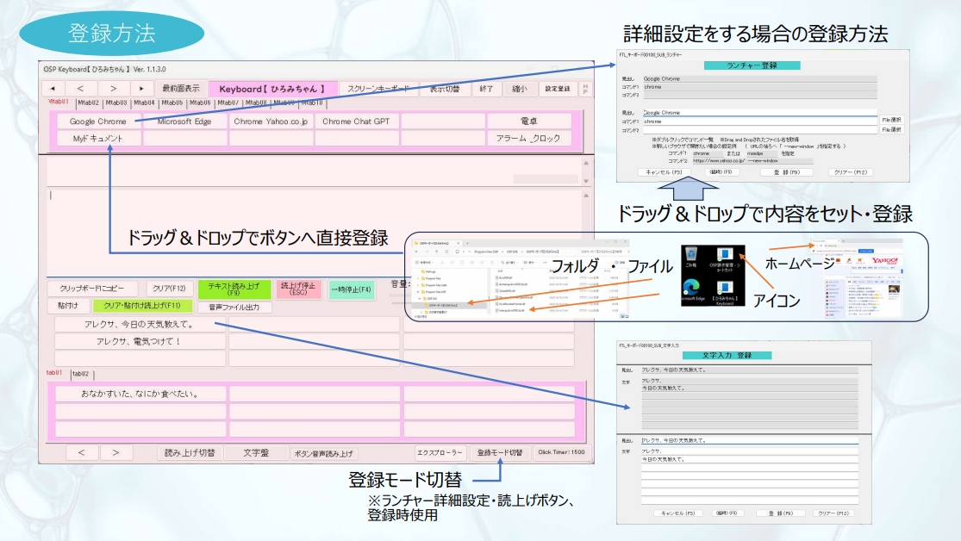Switch to the Mtab01 tab

tap(59, 102)
